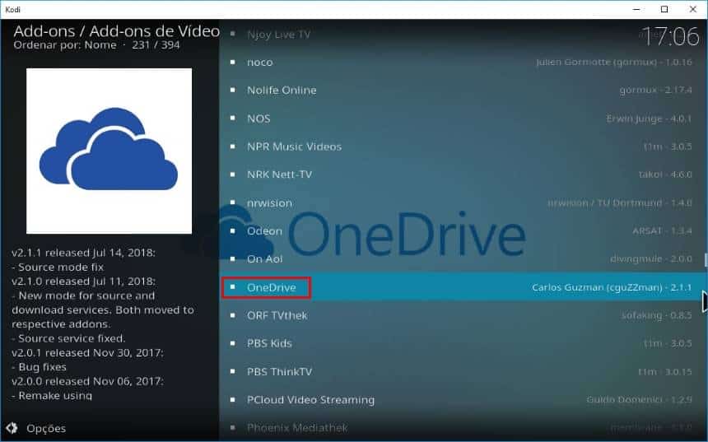Click the changelog v2.1.1 release text
708x442 pixels.
(x=83, y=253)
